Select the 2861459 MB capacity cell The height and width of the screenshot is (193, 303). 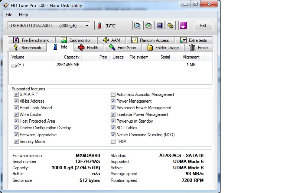tap(68, 65)
